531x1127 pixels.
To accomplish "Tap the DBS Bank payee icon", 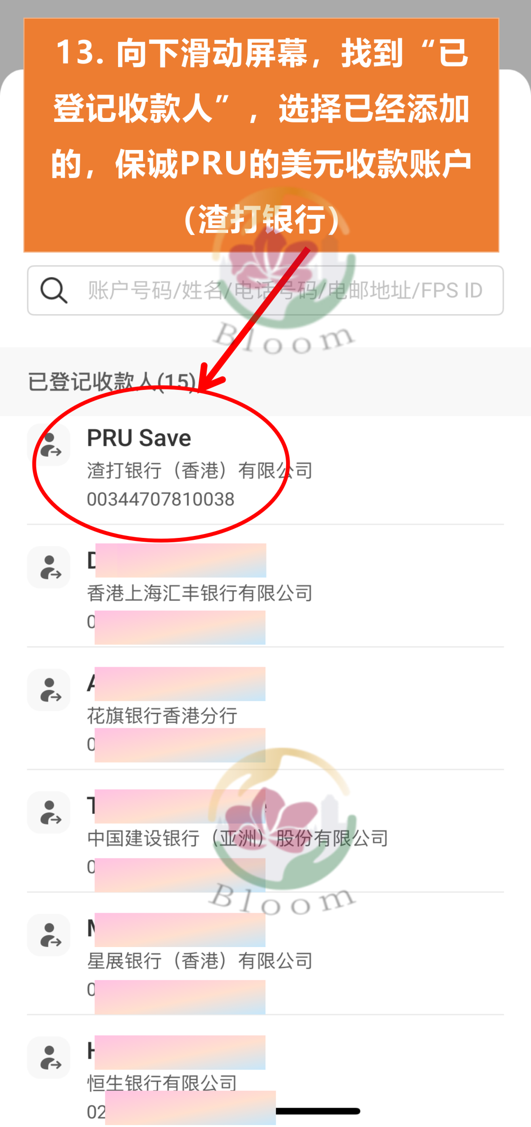I will coord(49,935).
